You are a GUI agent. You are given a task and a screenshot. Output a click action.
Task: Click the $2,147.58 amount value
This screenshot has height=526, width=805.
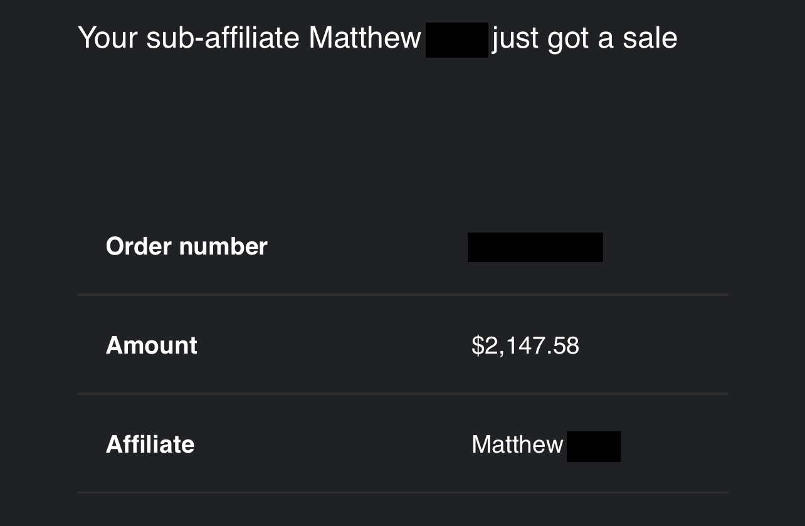pos(525,345)
